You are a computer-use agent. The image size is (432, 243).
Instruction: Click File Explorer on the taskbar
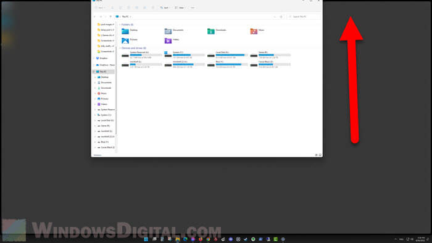click(x=178, y=239)
